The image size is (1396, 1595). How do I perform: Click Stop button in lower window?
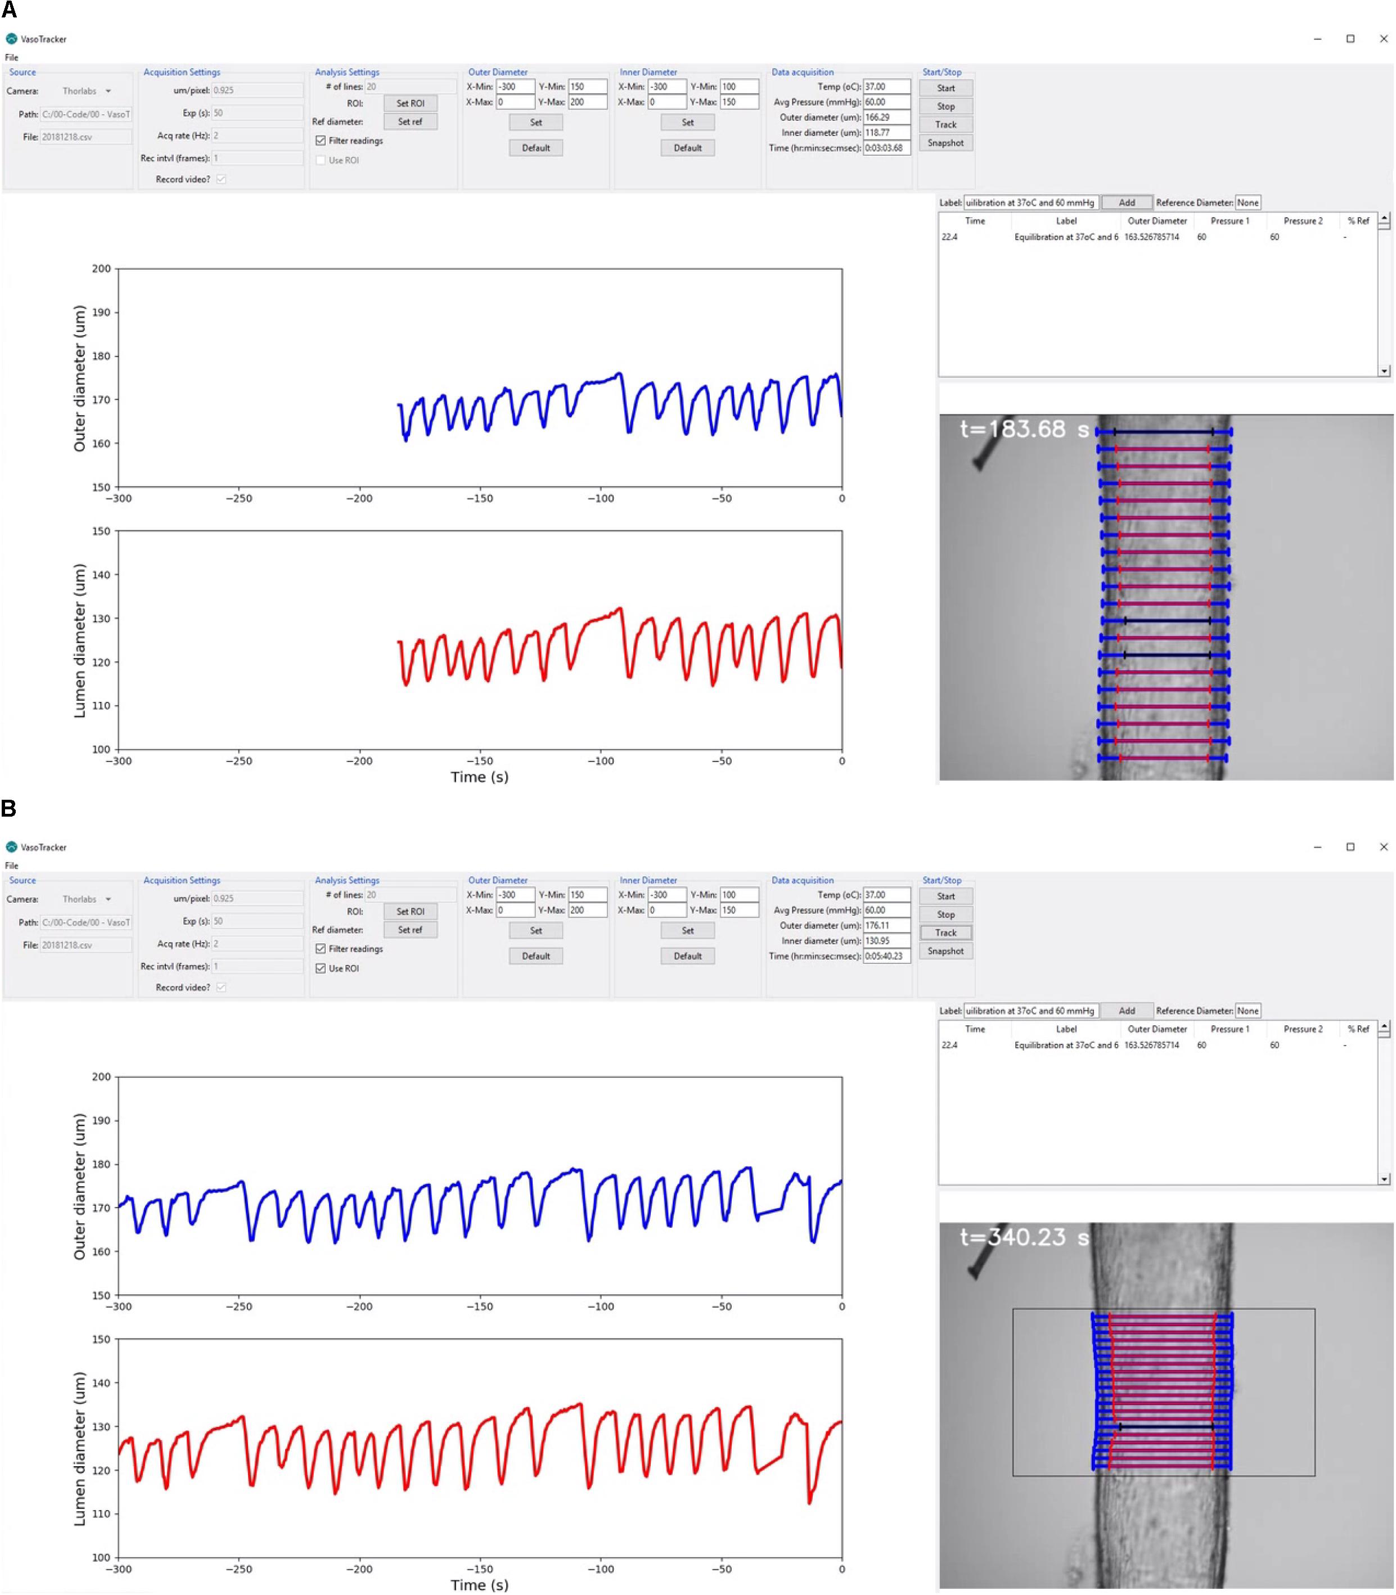[945, 914]
